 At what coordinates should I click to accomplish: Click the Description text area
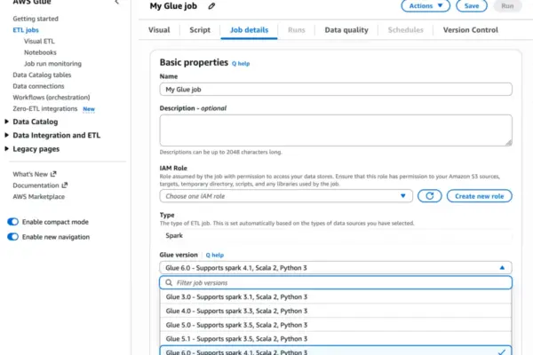click(x=336, y=130)
